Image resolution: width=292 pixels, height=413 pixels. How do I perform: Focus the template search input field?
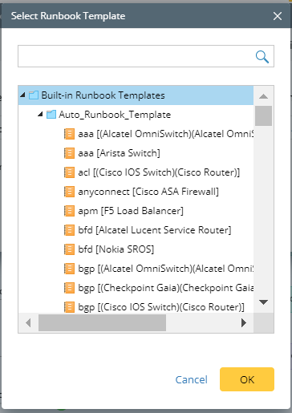pos(136,56)
